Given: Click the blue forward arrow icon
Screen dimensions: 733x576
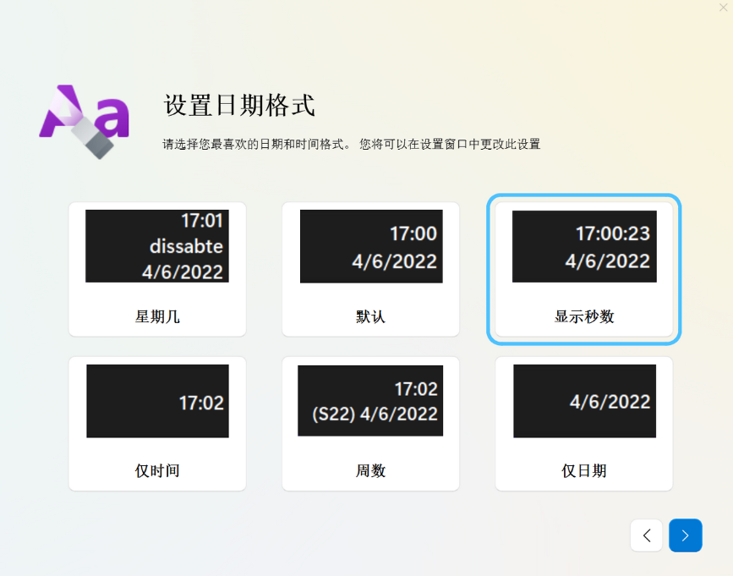Looking at the screenshot, I should 685,535.
